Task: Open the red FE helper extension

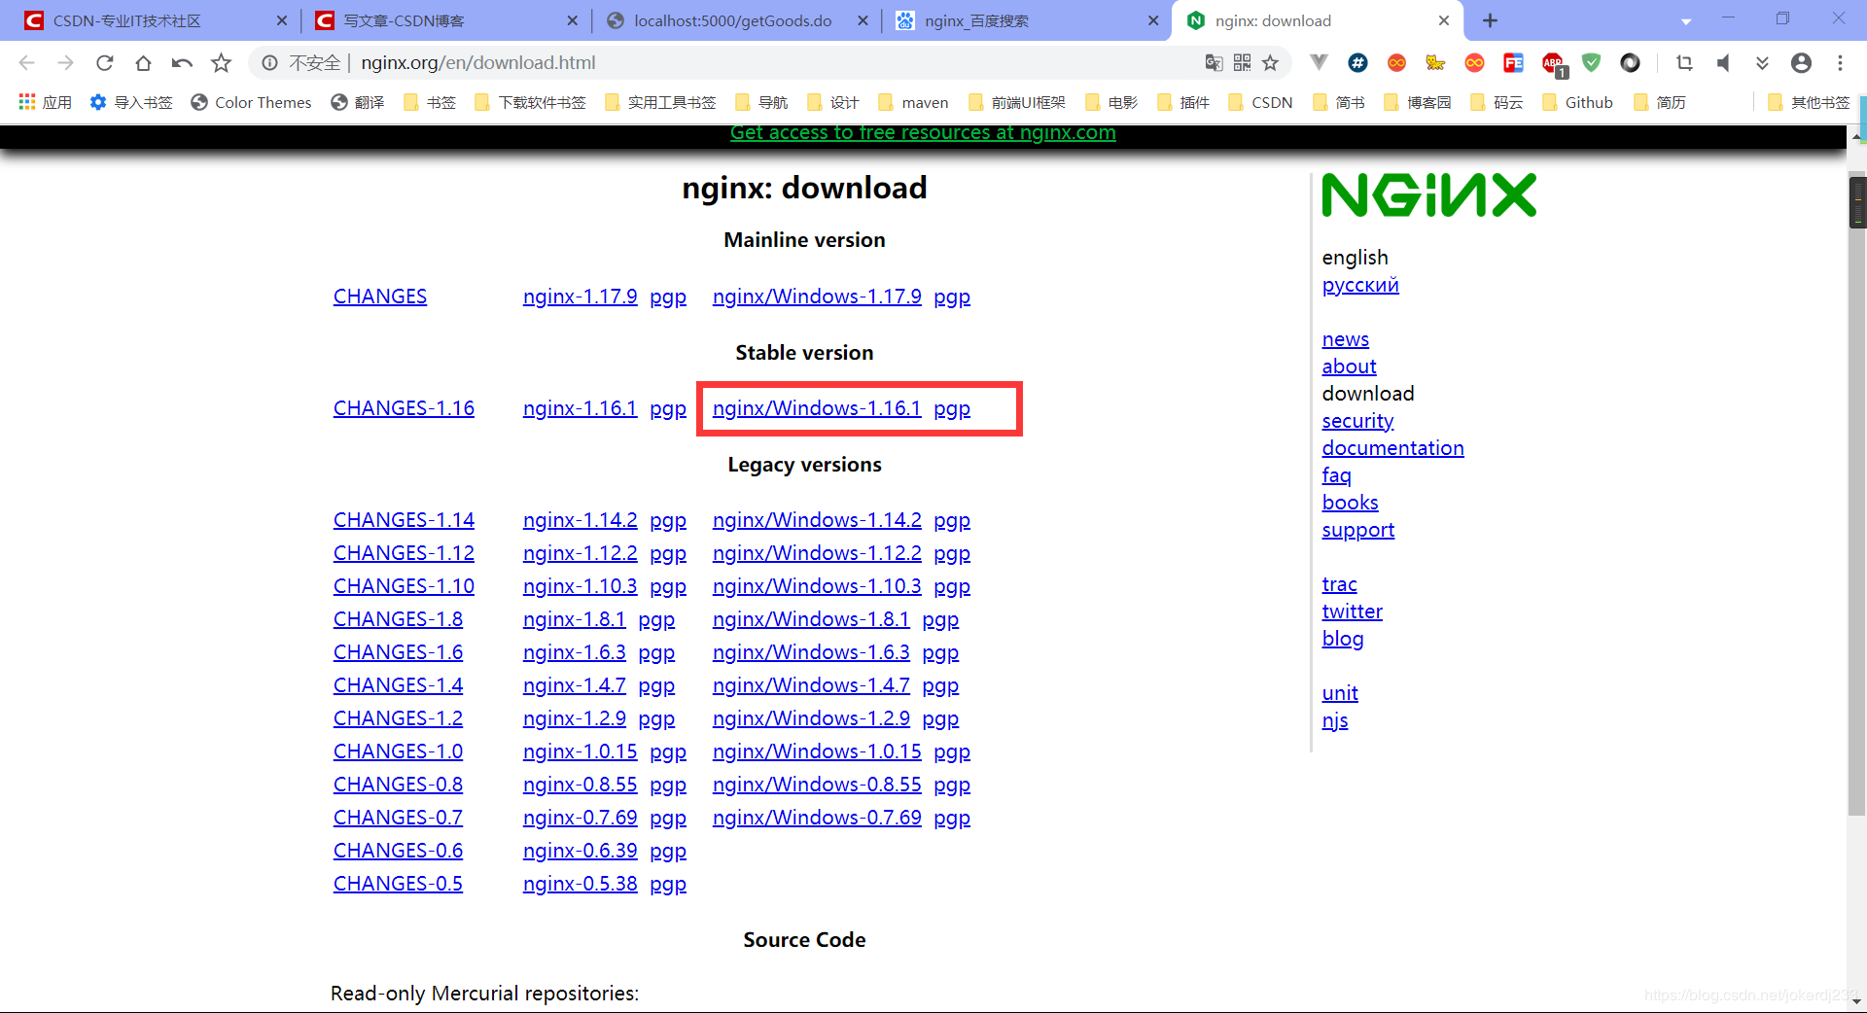Action: click(x=1513, y=63)
